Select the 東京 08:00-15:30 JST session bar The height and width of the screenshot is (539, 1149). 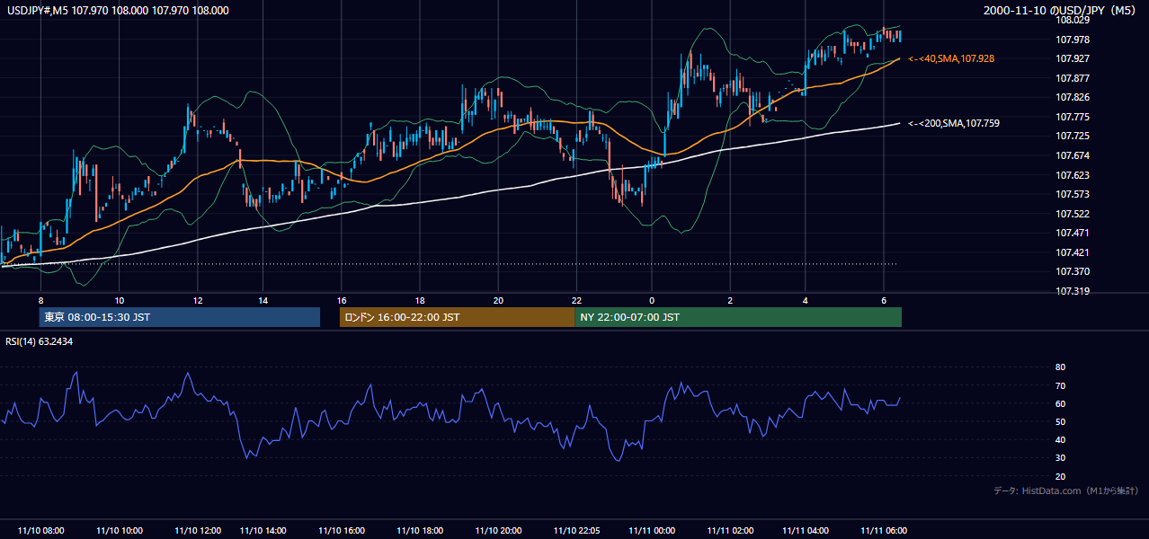click(180, 317)
